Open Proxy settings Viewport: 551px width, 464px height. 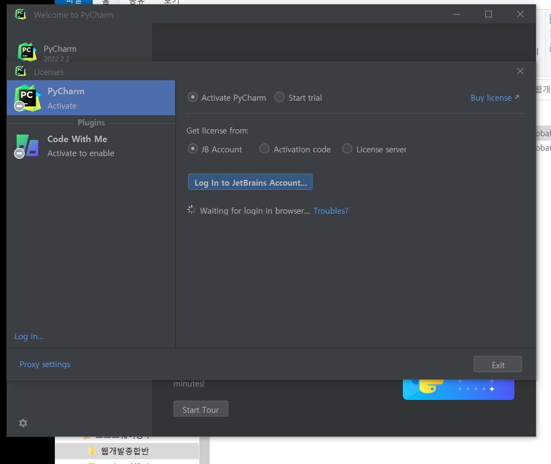[45, 364]
